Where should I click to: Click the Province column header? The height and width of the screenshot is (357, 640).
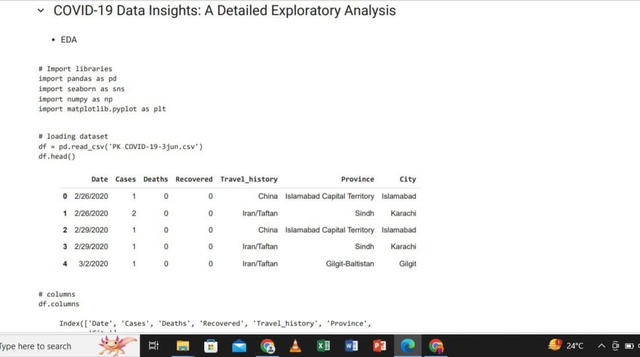click(x=357, y=179)
